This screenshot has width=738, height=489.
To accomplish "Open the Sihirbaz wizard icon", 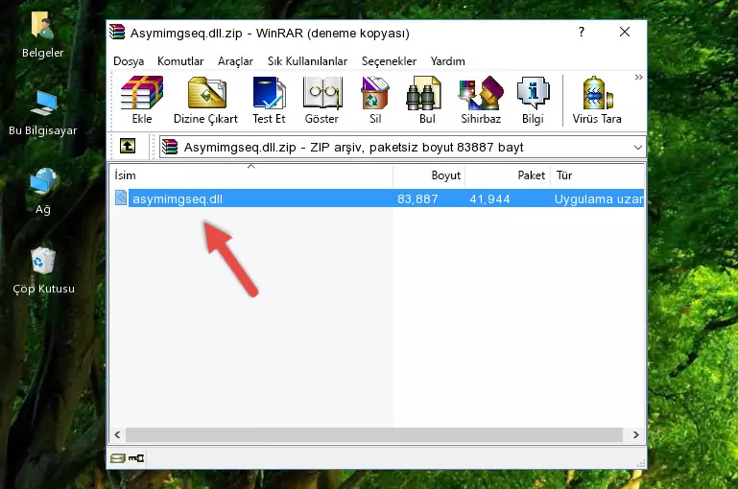I will click(x=481, y=100).
